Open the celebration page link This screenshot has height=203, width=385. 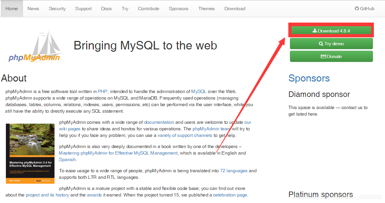click(x=230, y=195)
